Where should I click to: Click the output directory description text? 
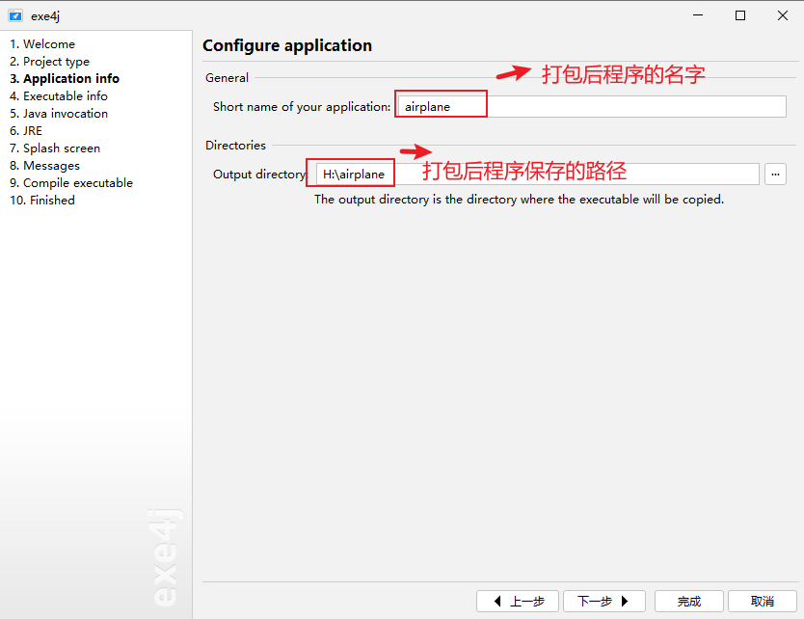click(x=519, y=200)
